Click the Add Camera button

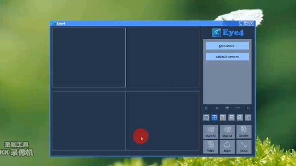tap(227, 46)
